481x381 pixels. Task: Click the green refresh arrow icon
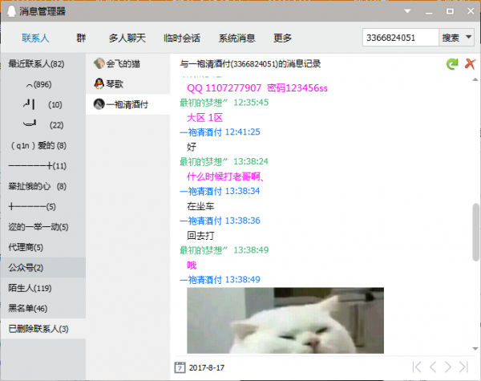click(x=452, y=64)
